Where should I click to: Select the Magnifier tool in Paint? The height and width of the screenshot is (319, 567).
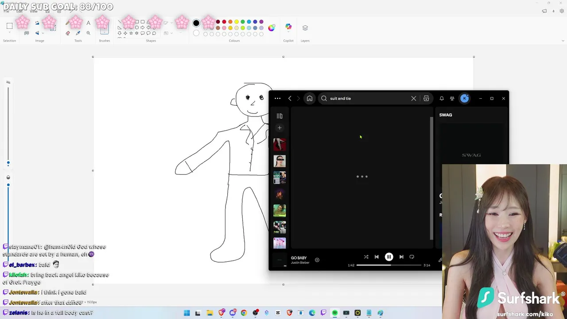88,33
